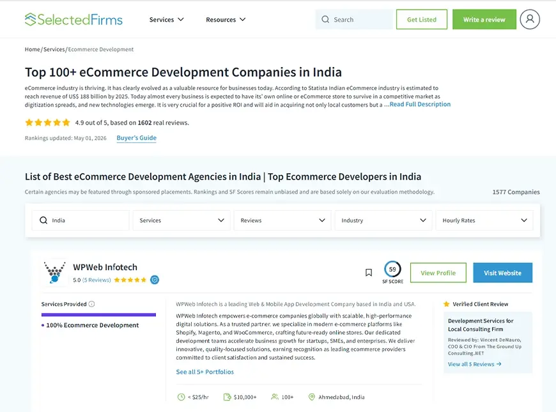The height and width of the screenshot is (412, 556).
Task: Click Read Full Description link
Action: coord(420,104)
